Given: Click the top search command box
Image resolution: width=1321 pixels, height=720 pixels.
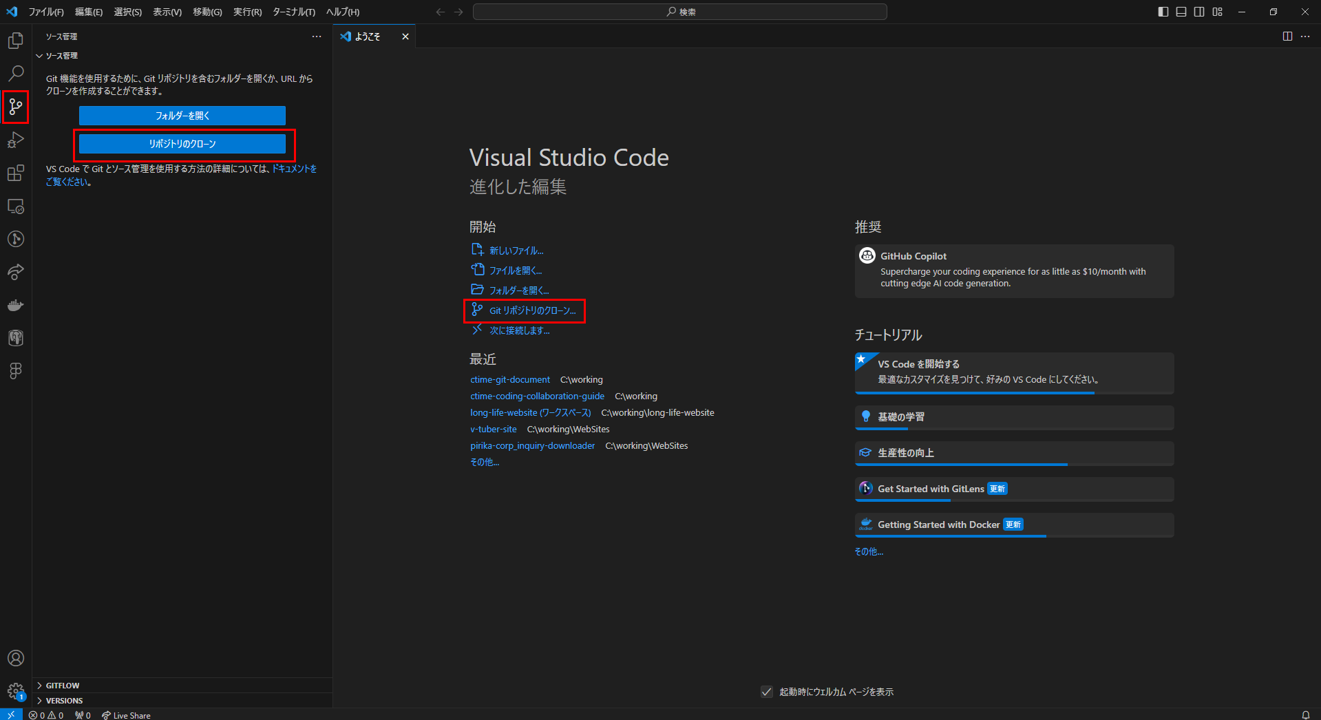Looking at the screenshot, I should (x=680, y=12).
